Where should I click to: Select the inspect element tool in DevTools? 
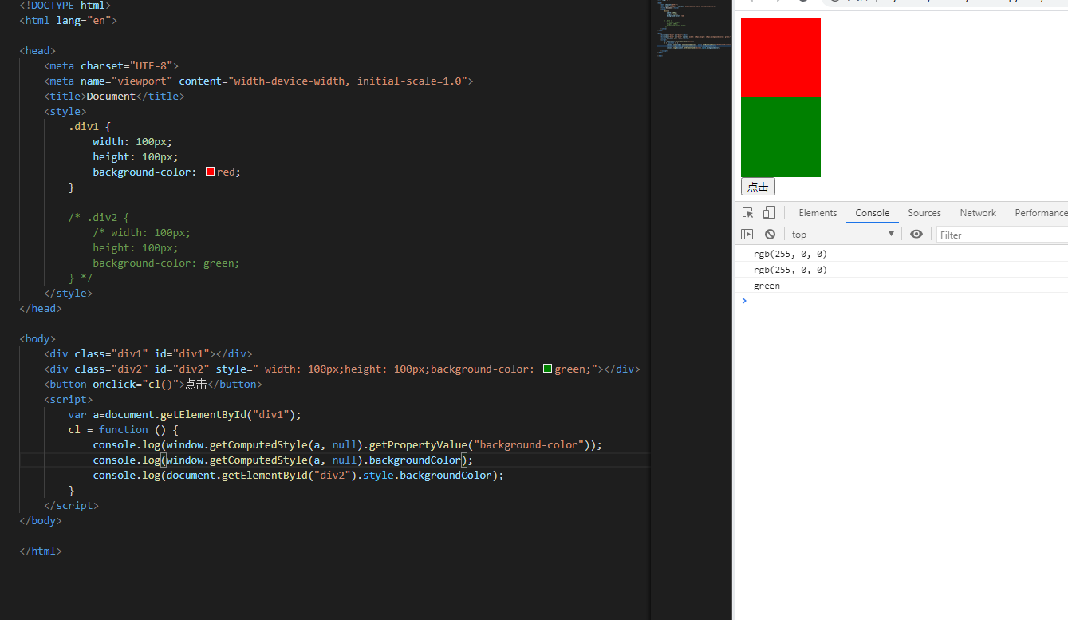pos(747,212)
